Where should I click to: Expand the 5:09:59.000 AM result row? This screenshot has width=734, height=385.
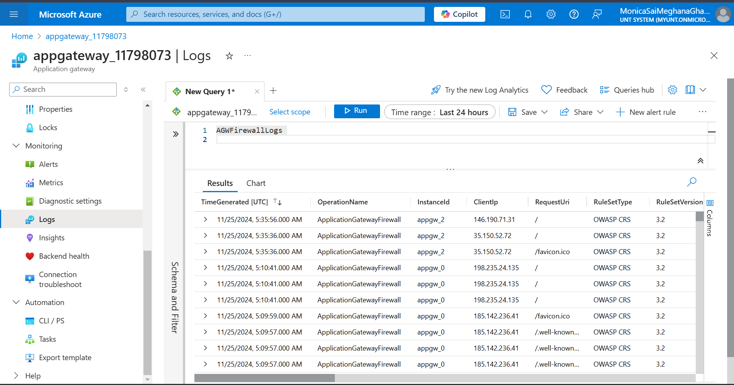click(x=206, y=316)
